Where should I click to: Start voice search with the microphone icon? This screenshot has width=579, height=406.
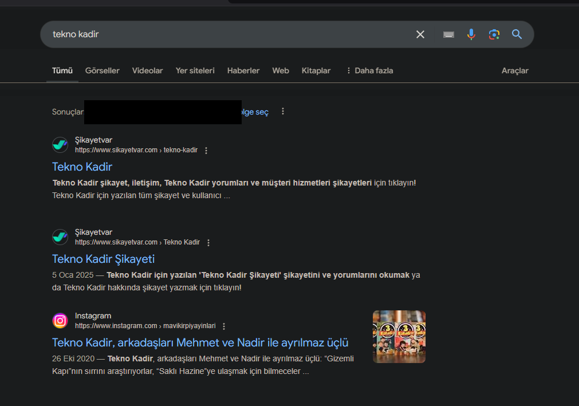click(x=471, y=34)
